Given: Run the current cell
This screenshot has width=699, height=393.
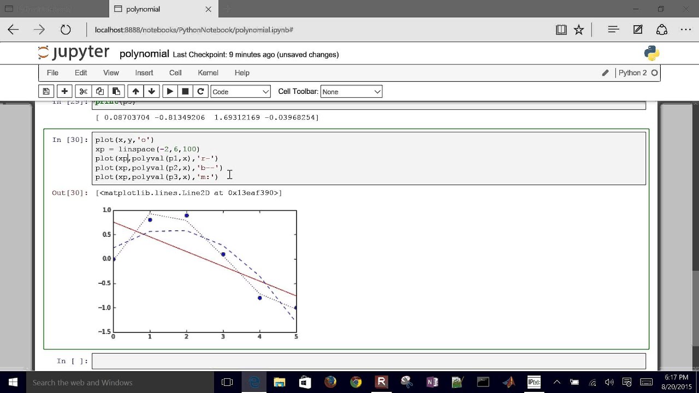Looking at the screenshot, I should (x=170, y=92).
